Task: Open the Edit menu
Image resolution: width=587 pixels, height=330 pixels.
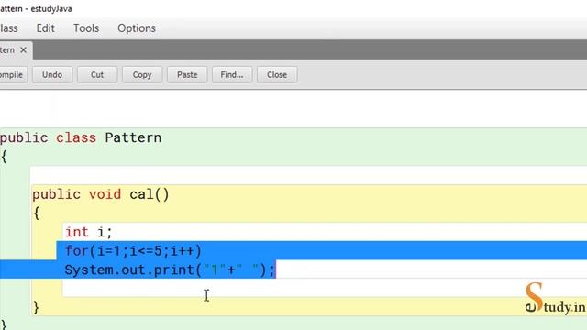Action: [x=45, y=28]
